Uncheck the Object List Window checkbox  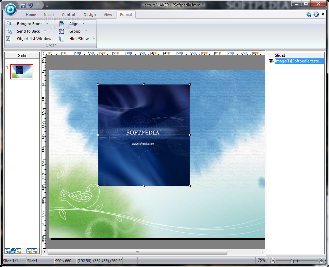(8, 39)
